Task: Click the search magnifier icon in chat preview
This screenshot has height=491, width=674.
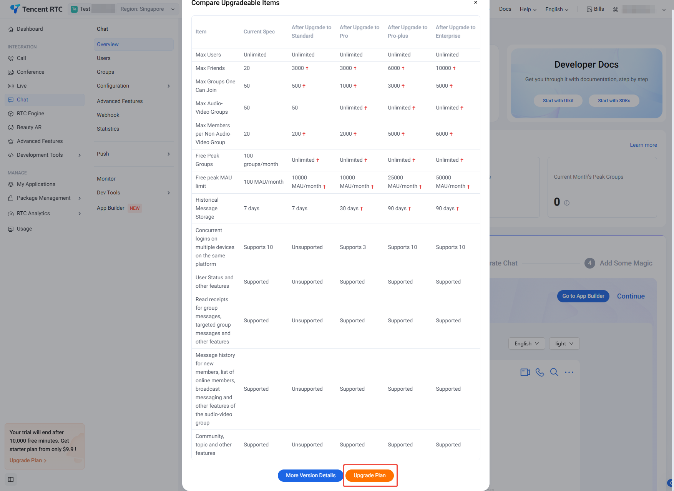Action: point(554,372)
